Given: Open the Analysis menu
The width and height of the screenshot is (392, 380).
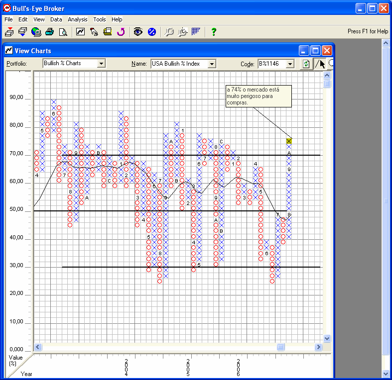Looking at the screenshot, I should click(x=77, y=19).
